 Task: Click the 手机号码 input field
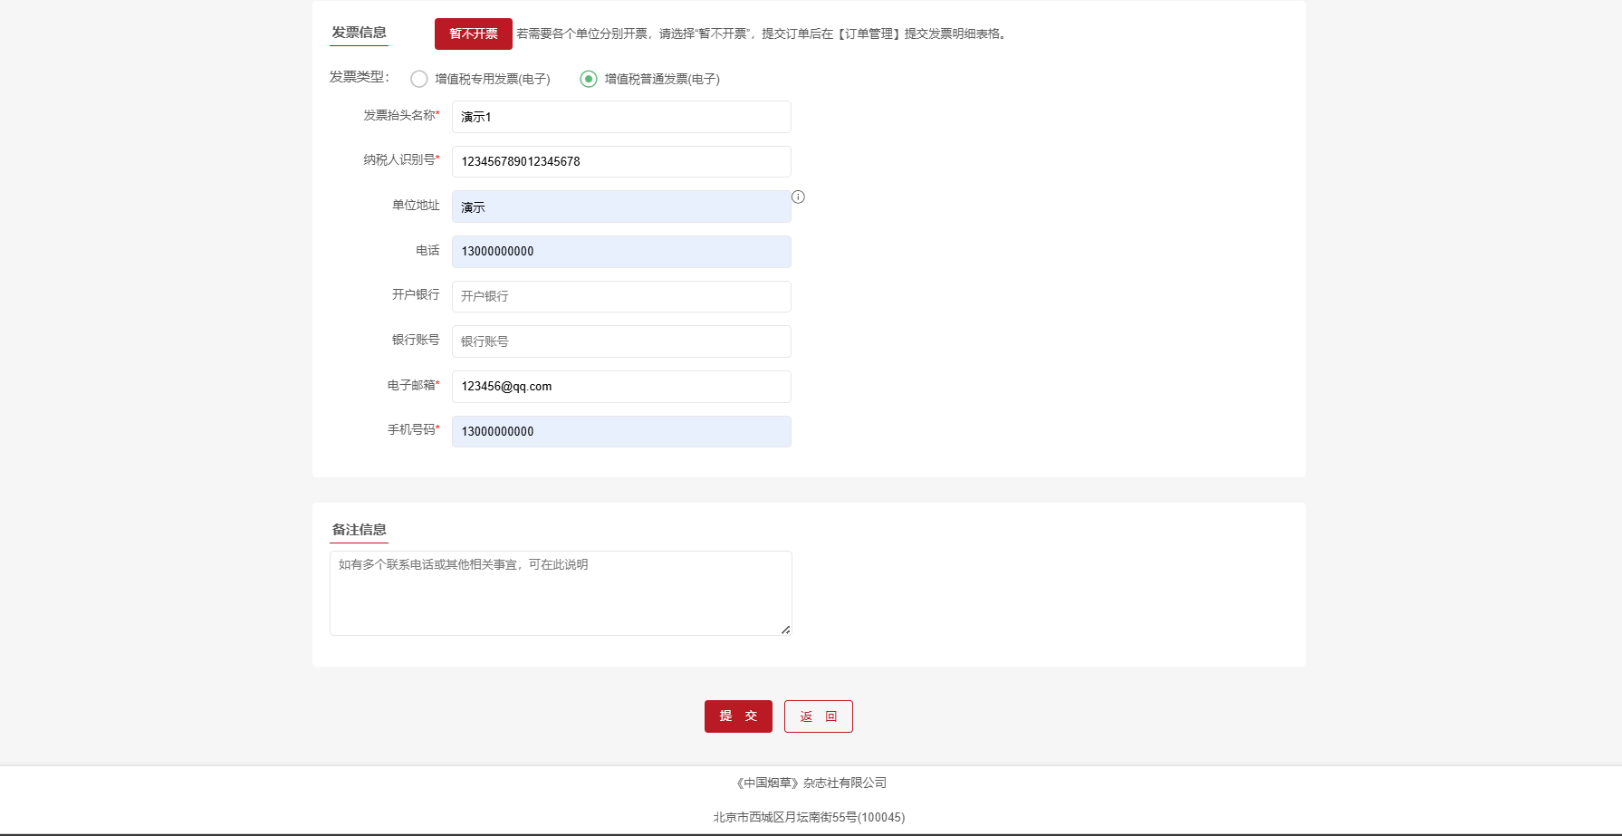pos(621,432)
